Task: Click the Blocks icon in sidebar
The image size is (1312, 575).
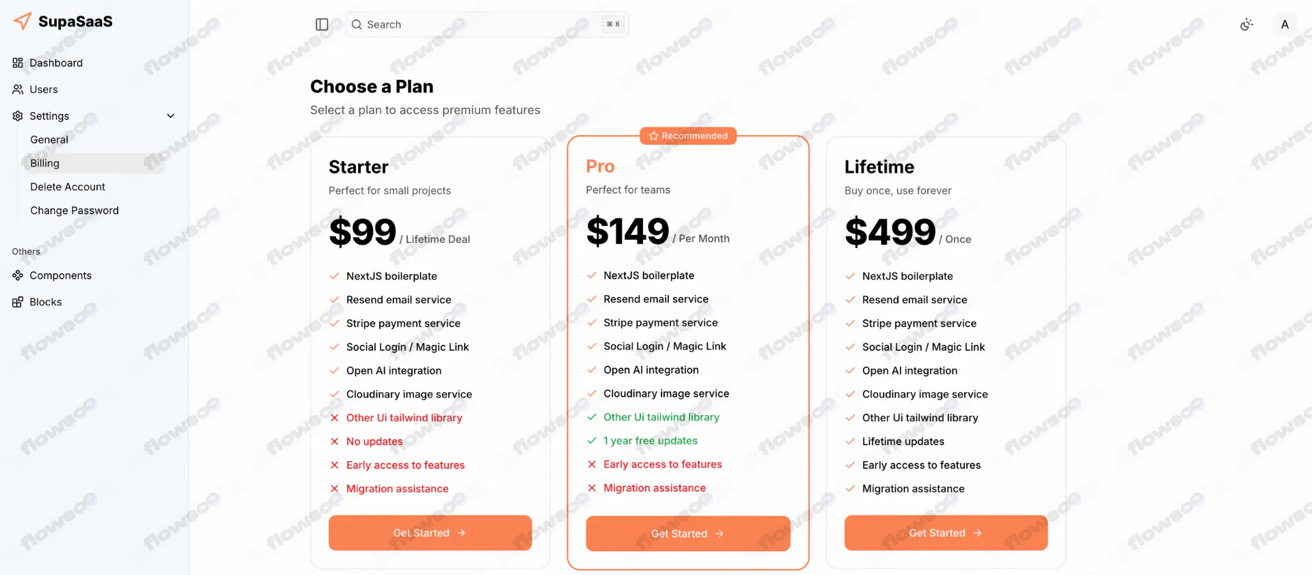Action: pyautogui.click(x=18, y=302)
